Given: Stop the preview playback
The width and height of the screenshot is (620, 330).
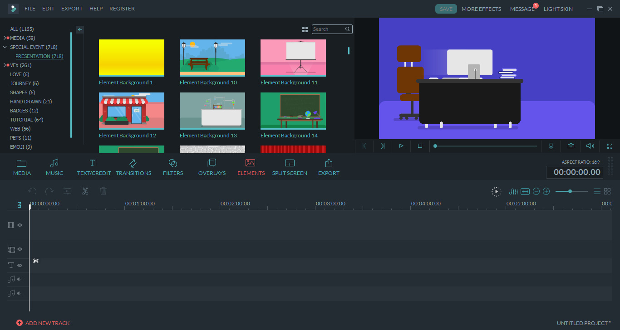Looking at the screenshot, I should click(420, 146).
